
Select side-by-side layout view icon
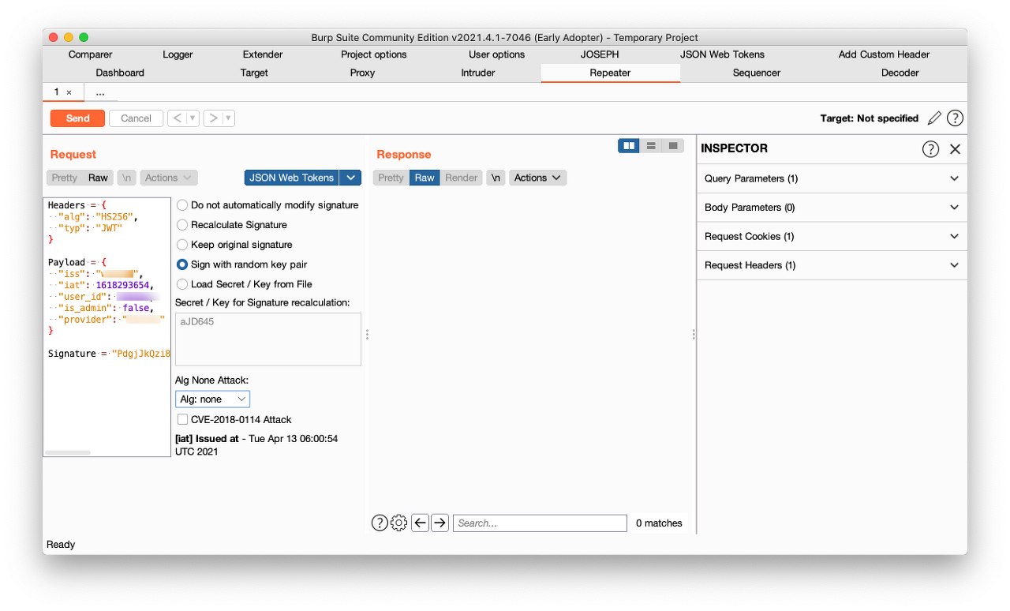coord(629,146)
